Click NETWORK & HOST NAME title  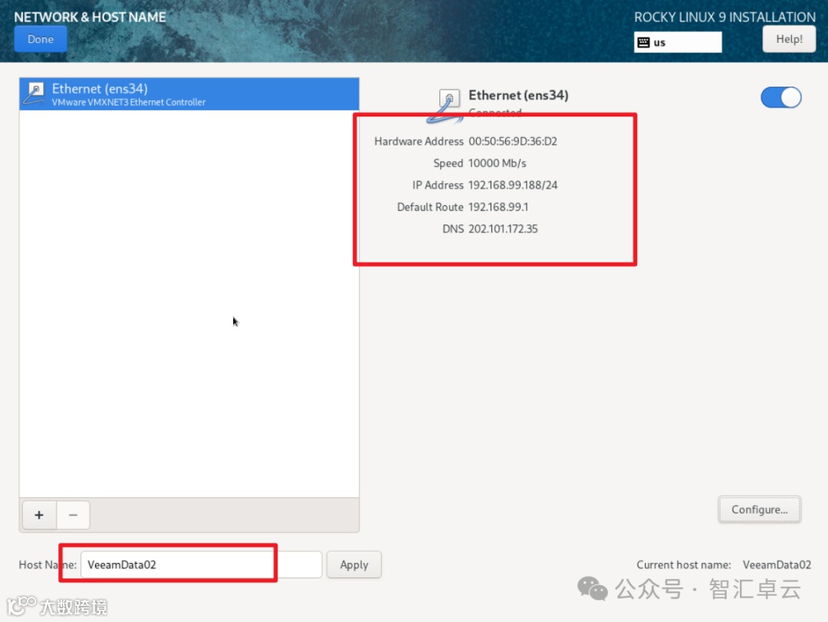pos(90,18)
